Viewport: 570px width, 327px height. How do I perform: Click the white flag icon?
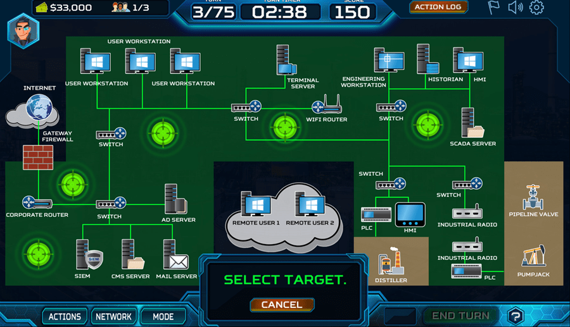click(x=493, y=7)
